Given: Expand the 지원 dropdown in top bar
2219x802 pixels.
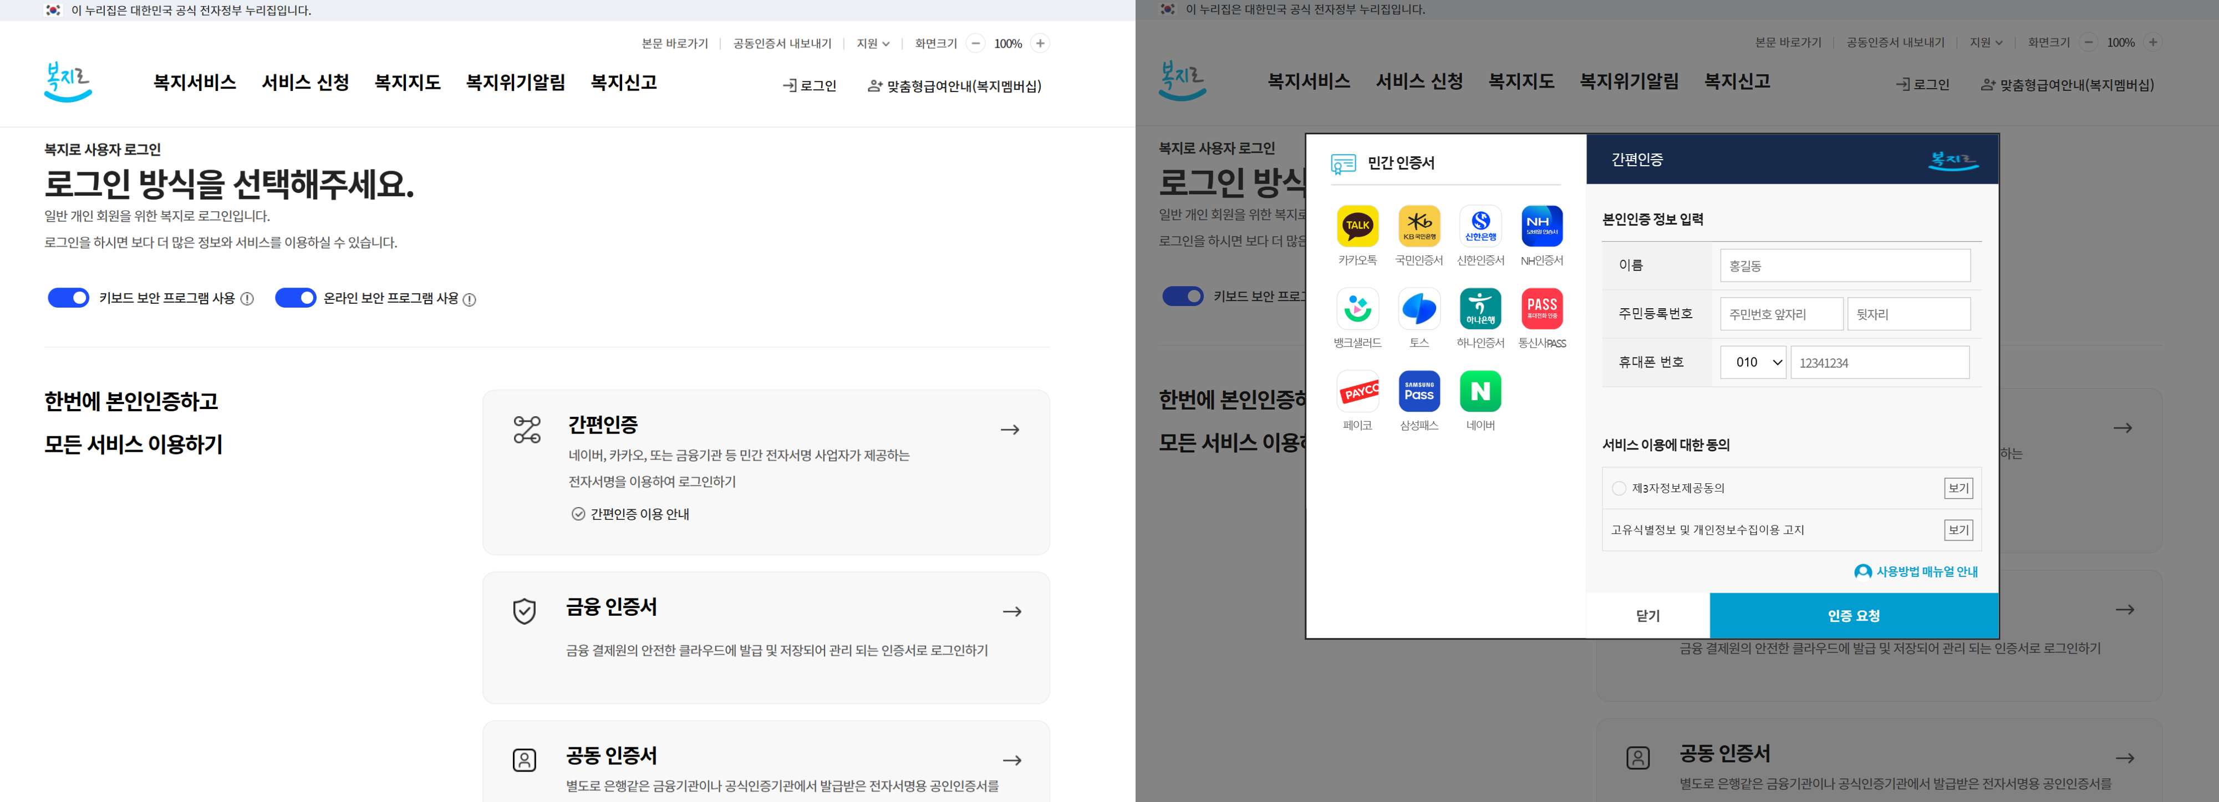Looking at the screenshot, I should (873, 44).
